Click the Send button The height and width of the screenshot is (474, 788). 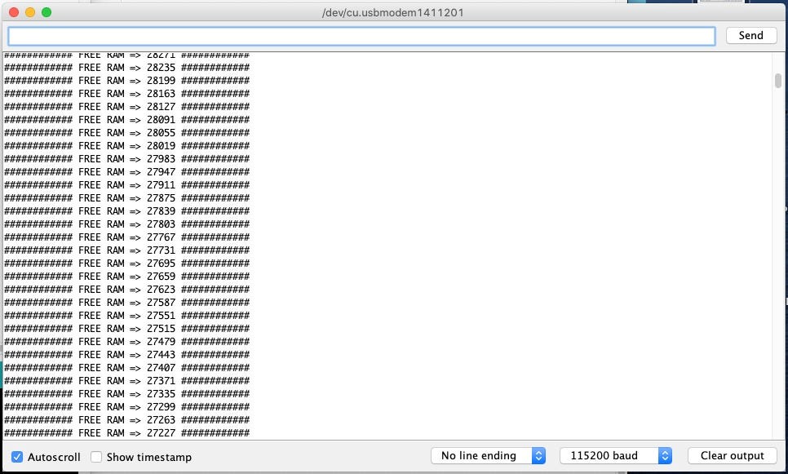point(750,36)
